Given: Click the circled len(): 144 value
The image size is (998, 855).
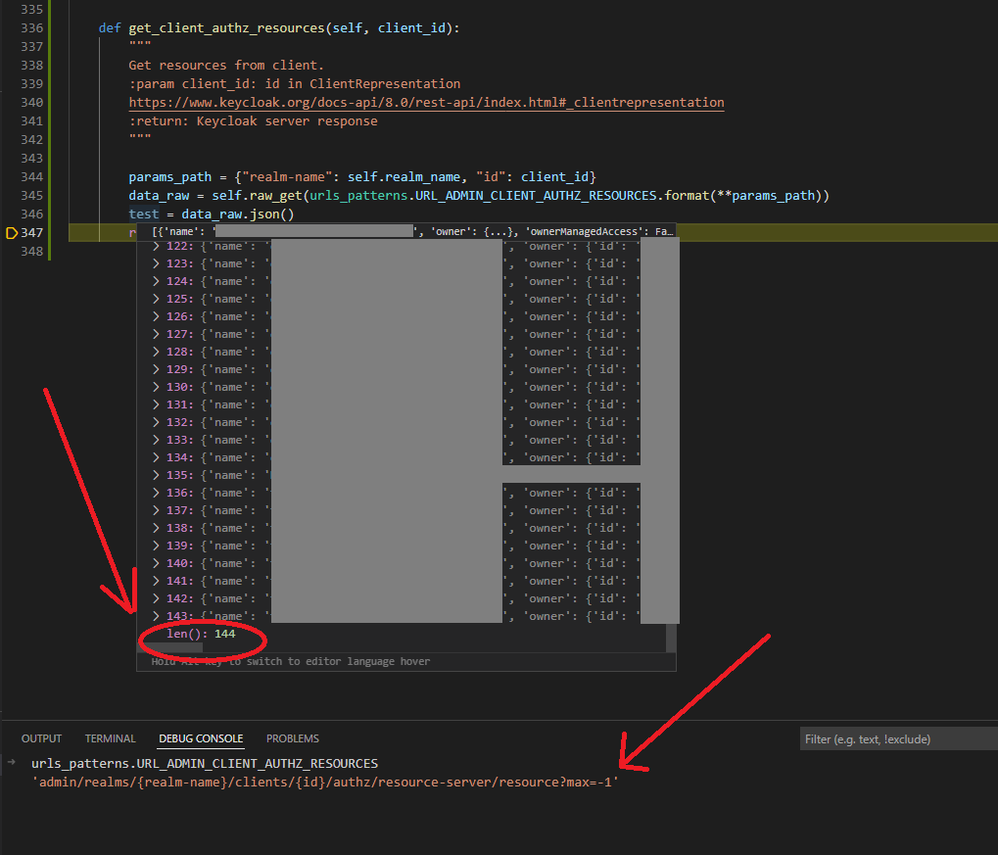Looking at the screenshot, I should tap(201, 633).
